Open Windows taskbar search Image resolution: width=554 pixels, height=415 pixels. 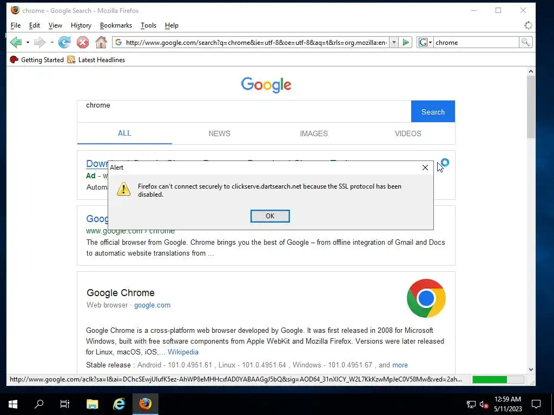click(x=39, y=404)
